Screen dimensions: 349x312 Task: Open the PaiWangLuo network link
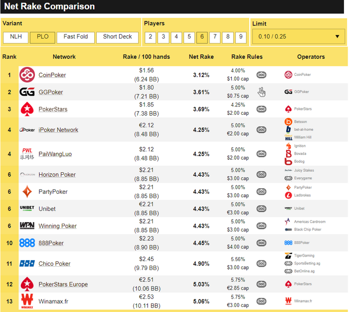coord(55,154)
